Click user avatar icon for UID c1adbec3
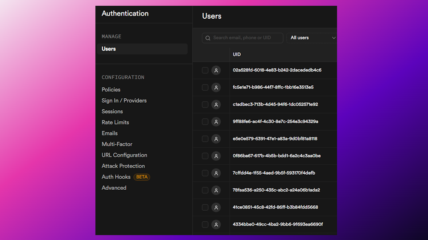428x240 pixels. (x=216, y=105)
